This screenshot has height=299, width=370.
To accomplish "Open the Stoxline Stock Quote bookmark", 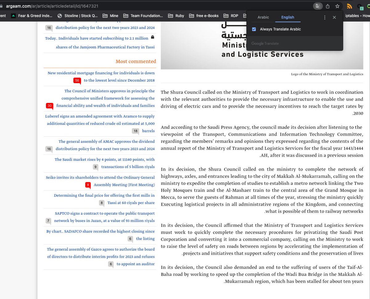I will (x=77, y=15).
